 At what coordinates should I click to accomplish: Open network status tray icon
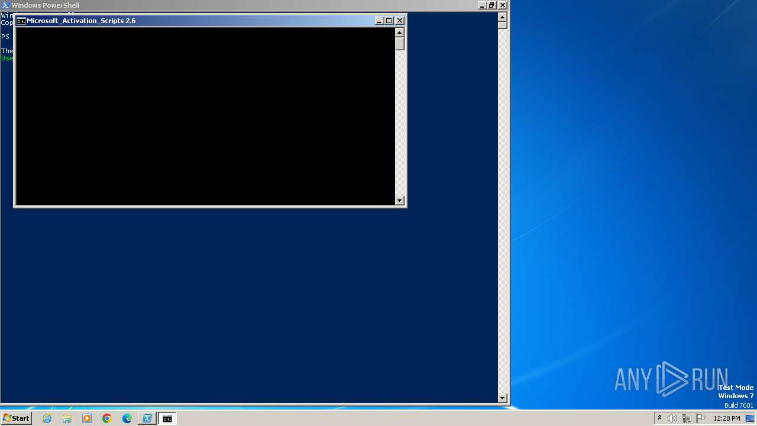(687, 418)
